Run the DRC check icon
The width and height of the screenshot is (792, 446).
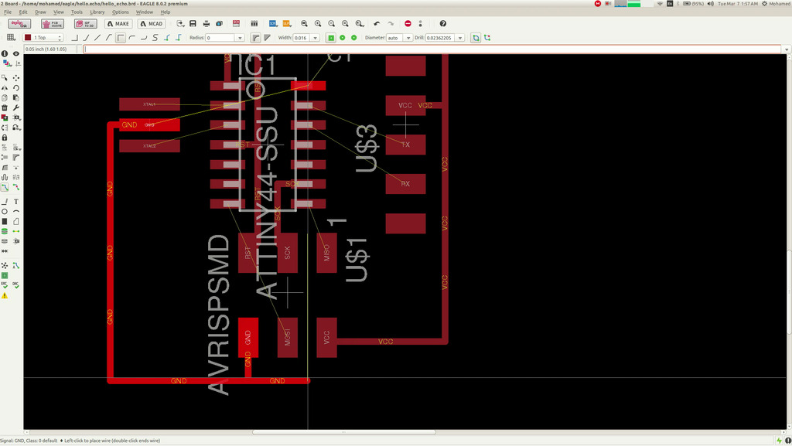point(16,285)
